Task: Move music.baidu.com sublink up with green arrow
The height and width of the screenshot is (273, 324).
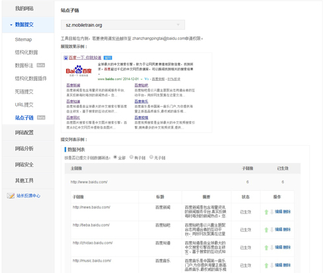Action: pyautogui.click(x=266, y=266)
